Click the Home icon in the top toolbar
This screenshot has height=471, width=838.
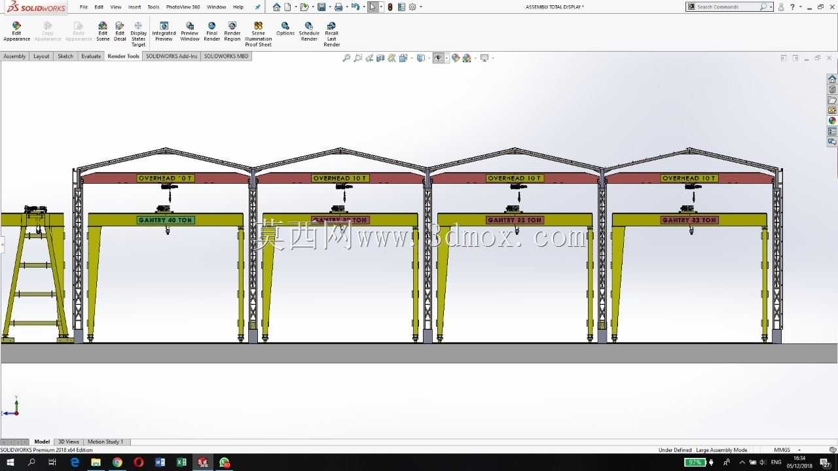(276, 7)
